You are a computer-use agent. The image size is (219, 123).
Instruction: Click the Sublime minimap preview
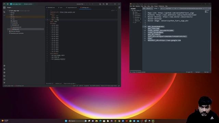click(x=207, y=11)
